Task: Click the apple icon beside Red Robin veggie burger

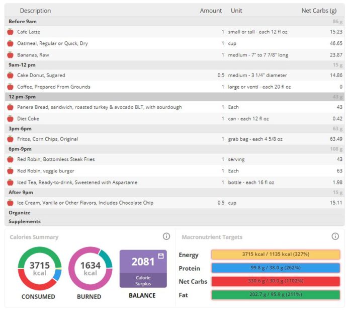Action: coord(11,171)
